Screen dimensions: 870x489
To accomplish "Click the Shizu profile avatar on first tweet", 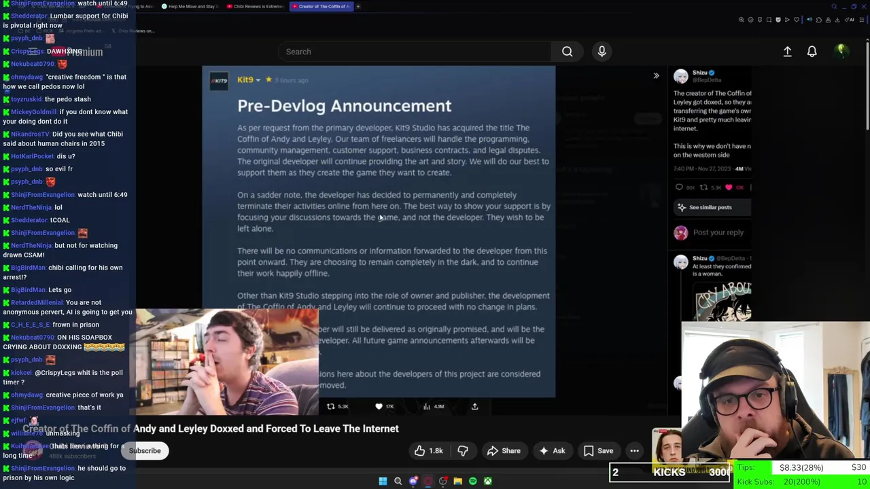I will click(x=680, y=77).
